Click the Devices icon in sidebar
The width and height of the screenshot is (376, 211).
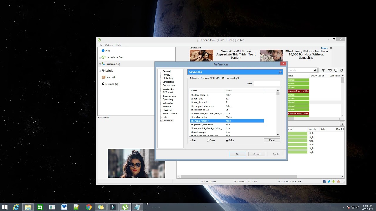point(103,84)
